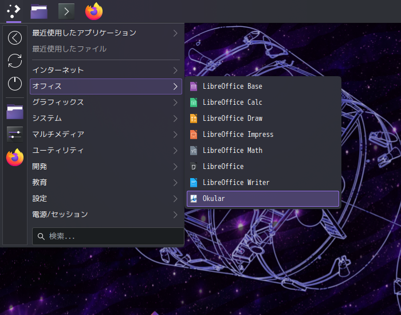401x315 pixels.
Task: Click the power off icon in the sidebar
Action: [x=15, y=84]
